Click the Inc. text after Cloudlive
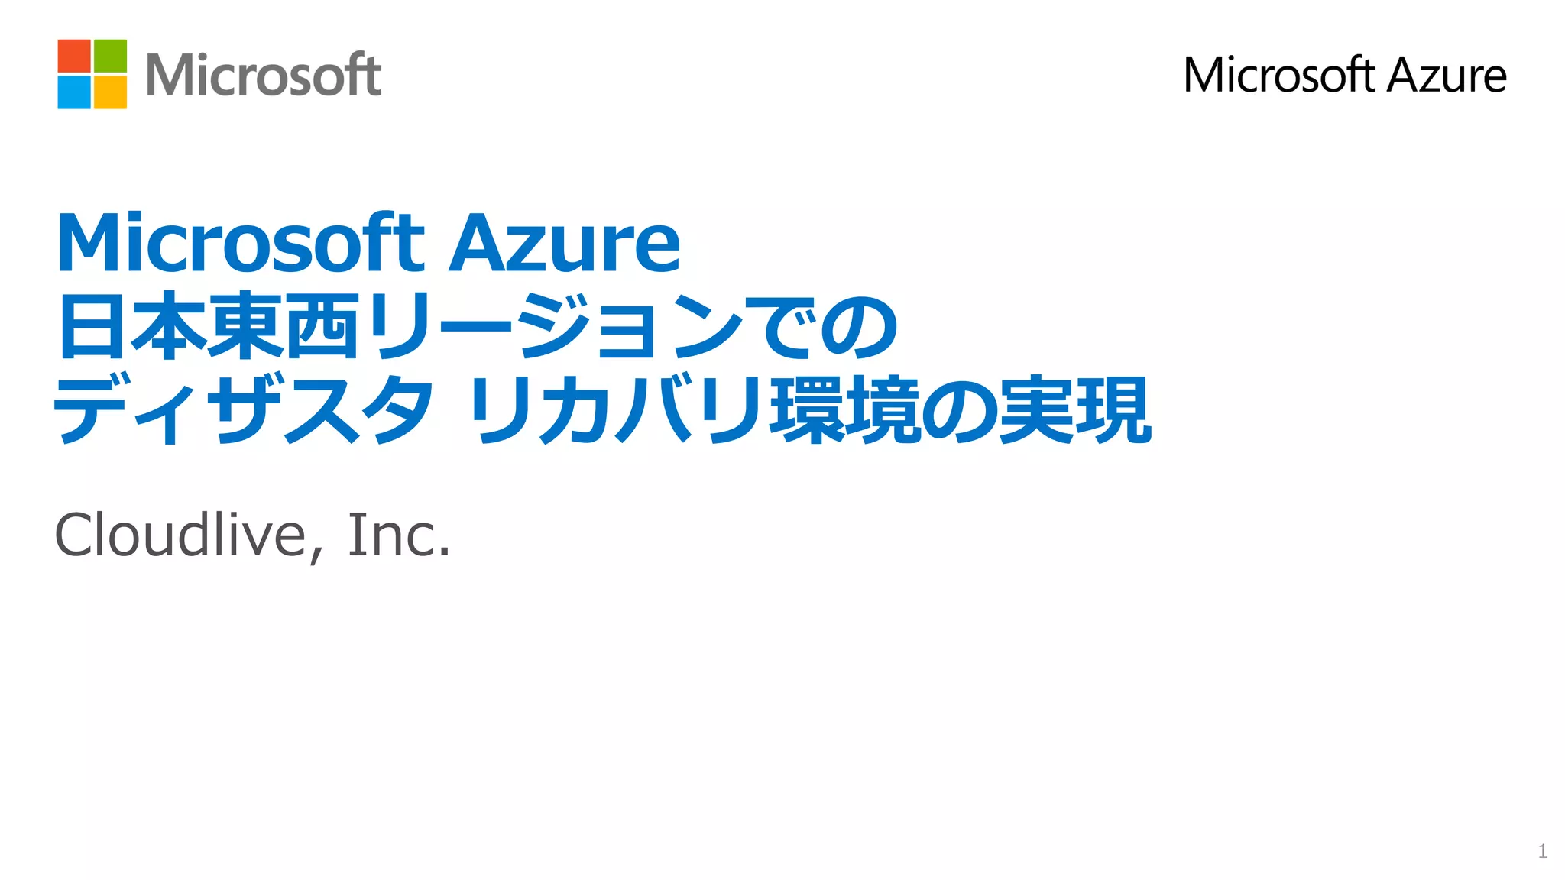Viewport: 1565px width, 880px height. click(398, 535)
